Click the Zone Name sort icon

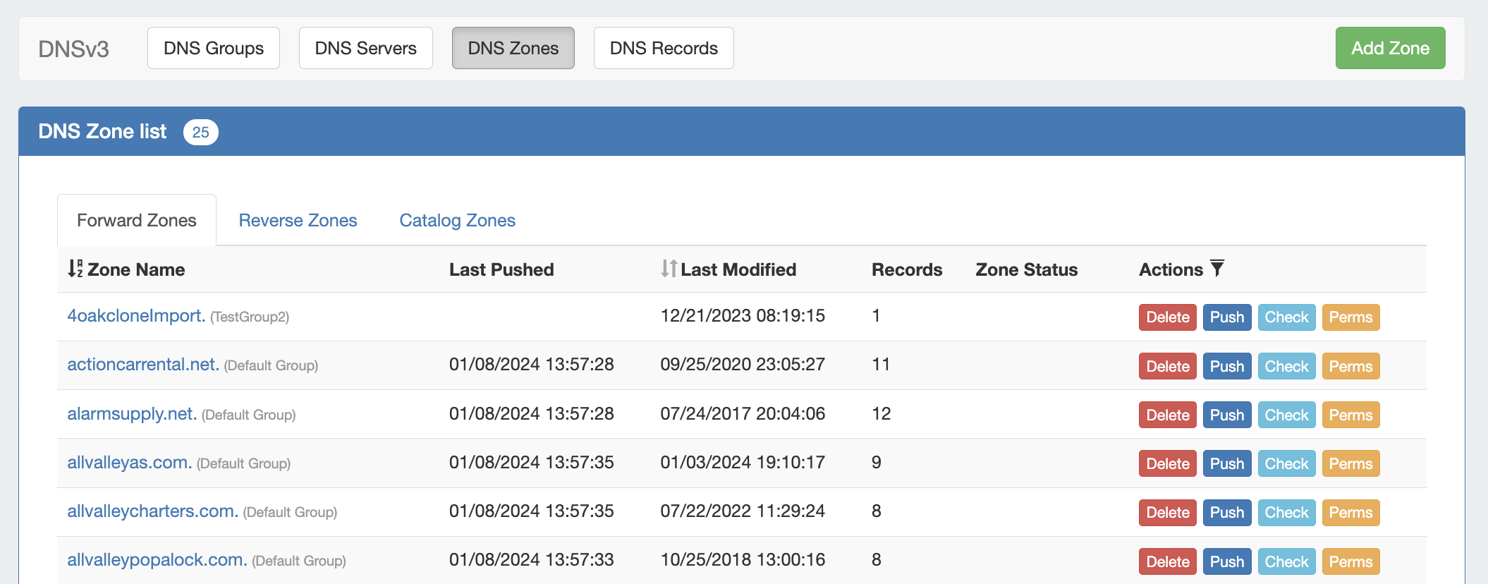tap(75, 269)
